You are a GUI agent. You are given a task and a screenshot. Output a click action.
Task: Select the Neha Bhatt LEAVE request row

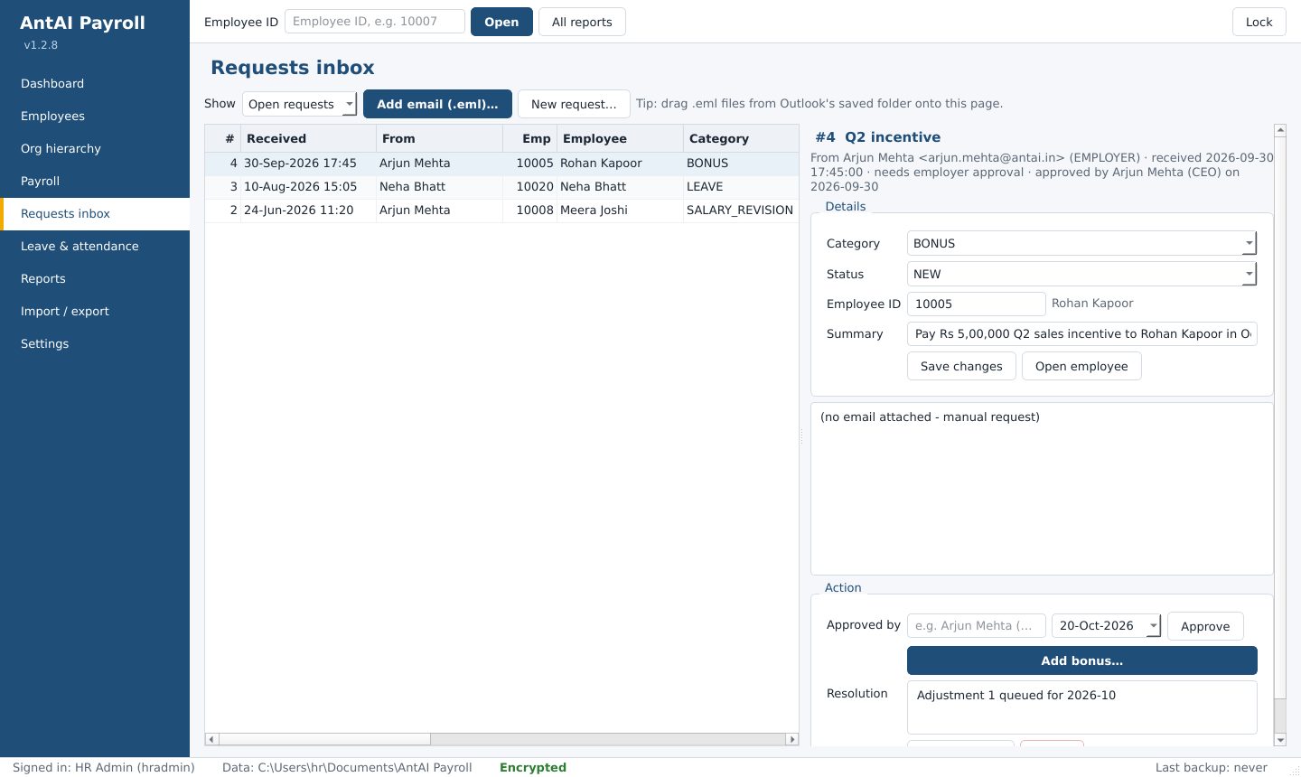501,187
